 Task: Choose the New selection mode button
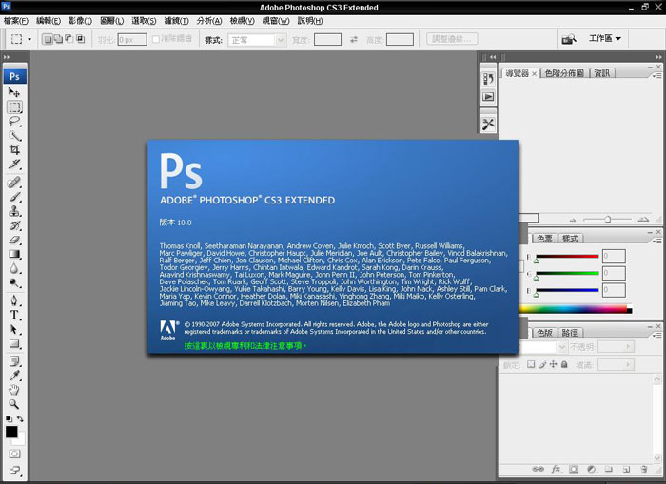click(x=48, y=39)
